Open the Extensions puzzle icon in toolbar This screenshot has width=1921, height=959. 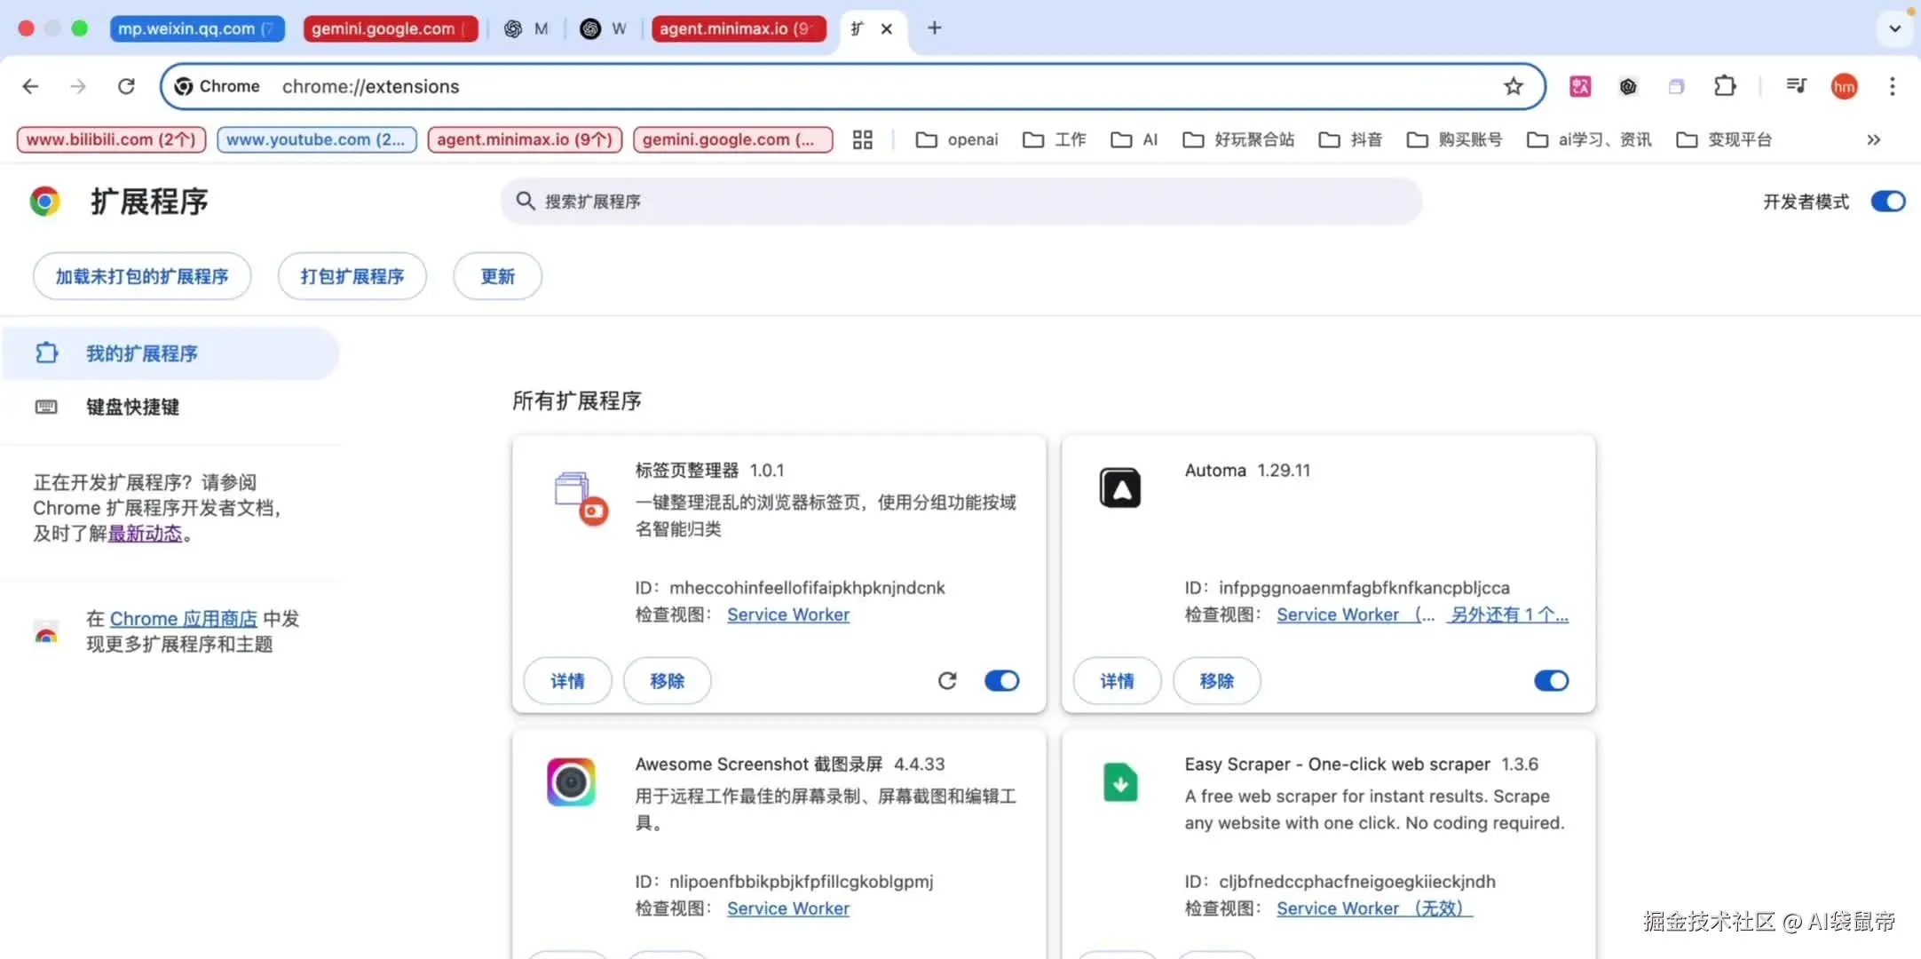point(1724,86)
